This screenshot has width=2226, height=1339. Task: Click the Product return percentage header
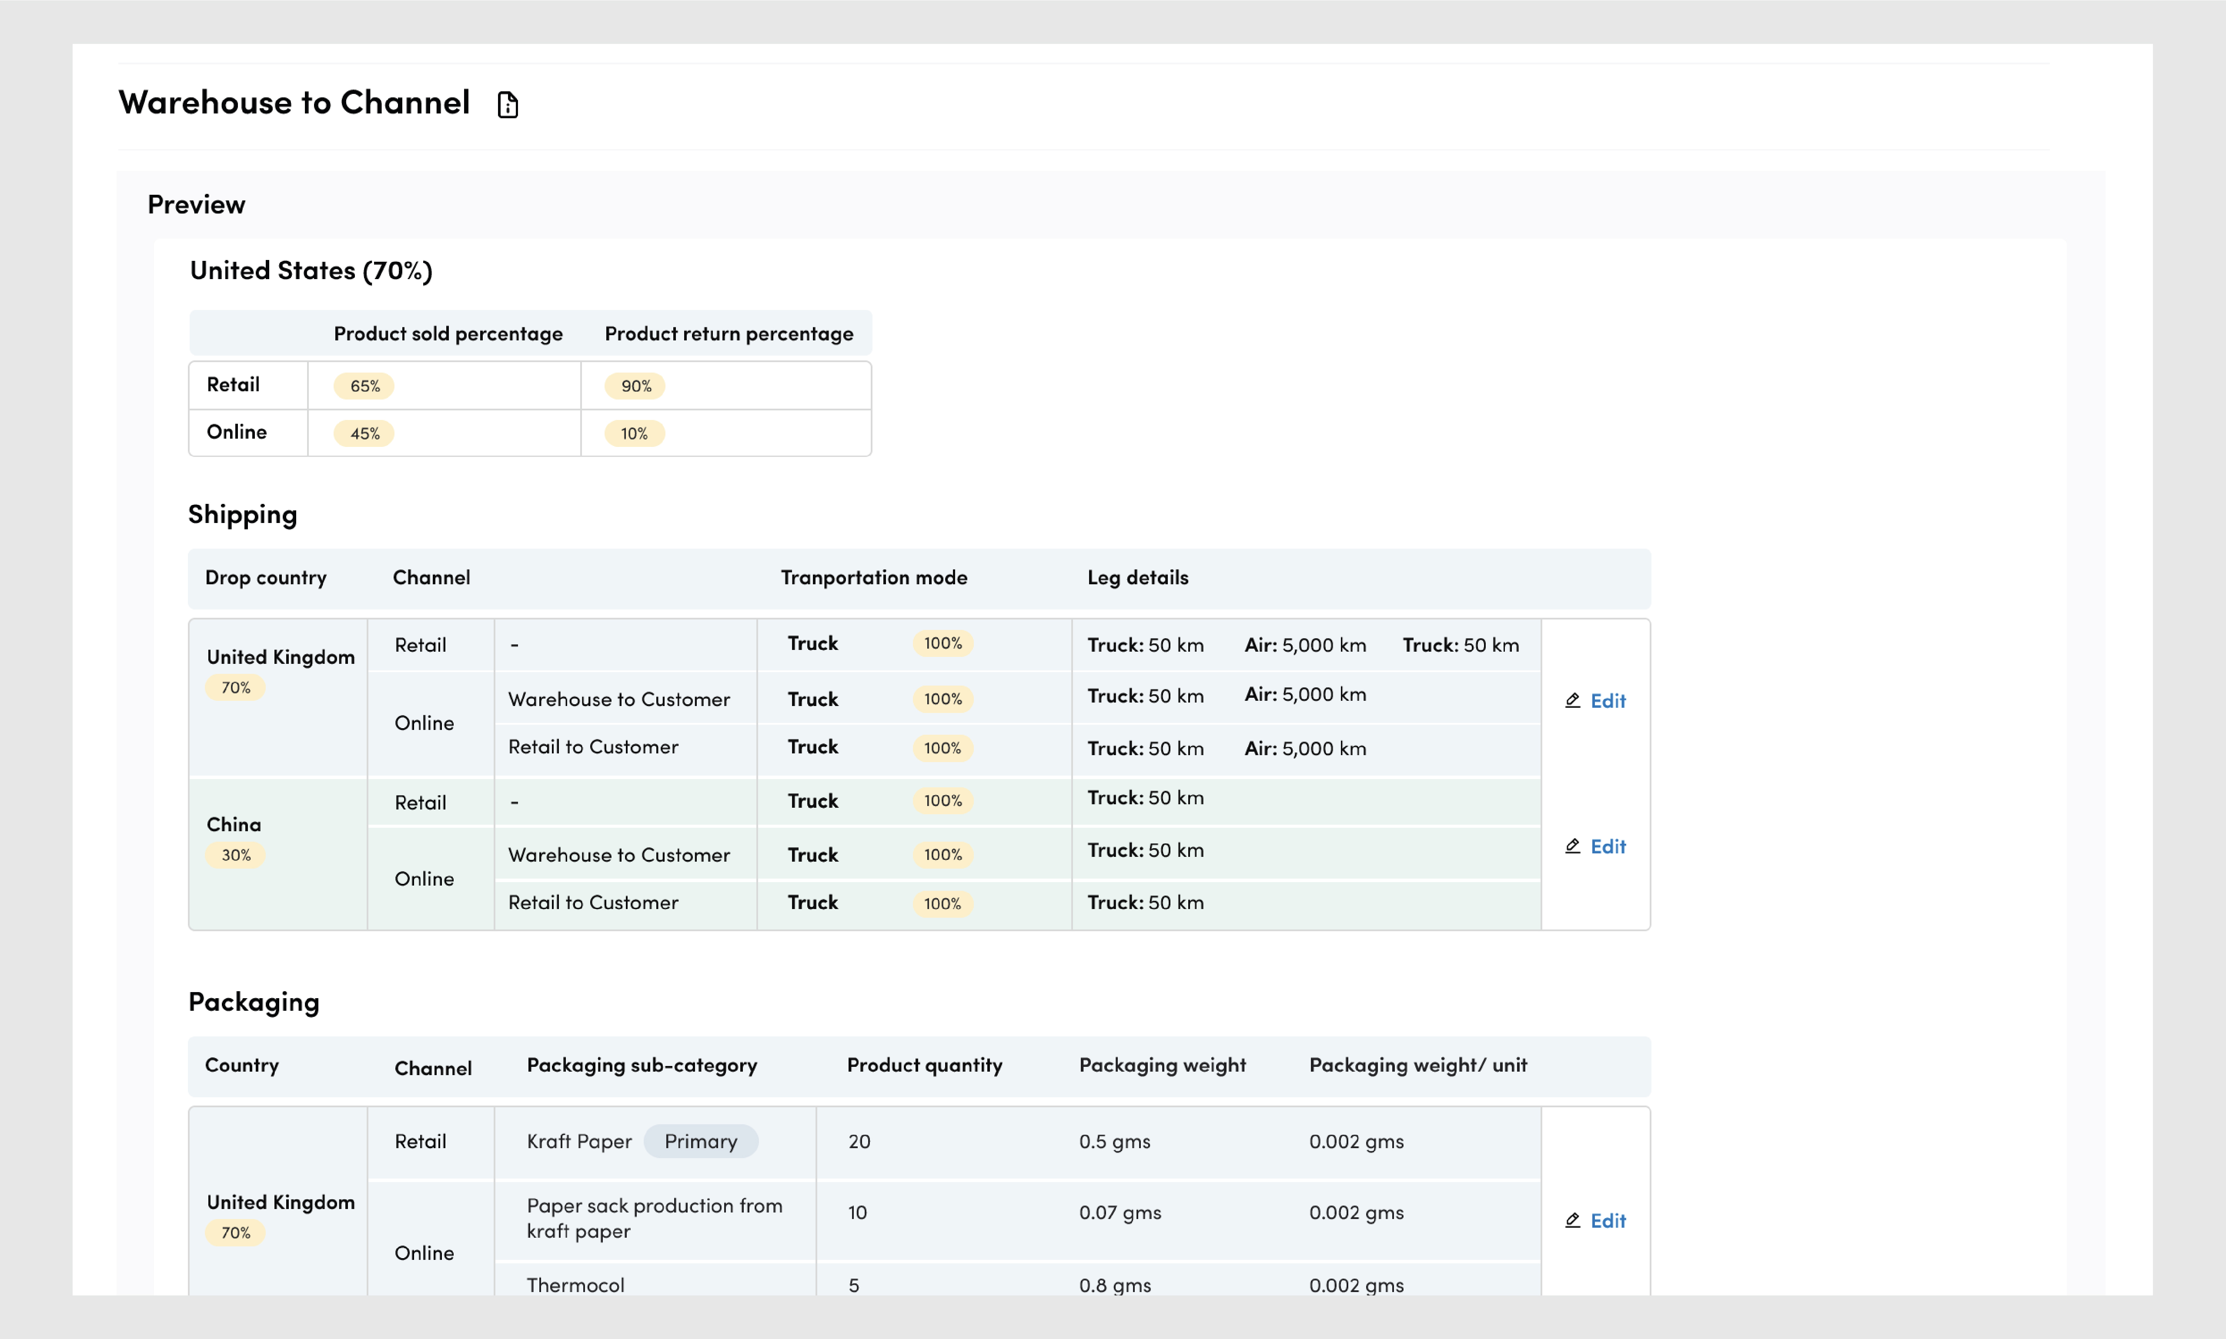coord(729,334)
